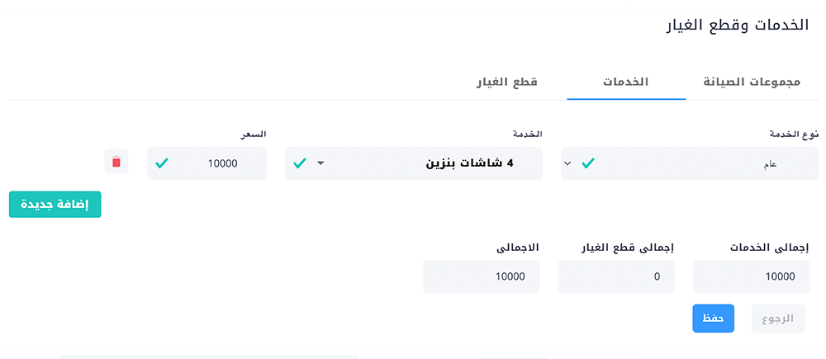Open the قطع الغيار tab
The image size is (826, 359).
pos(506,82)
